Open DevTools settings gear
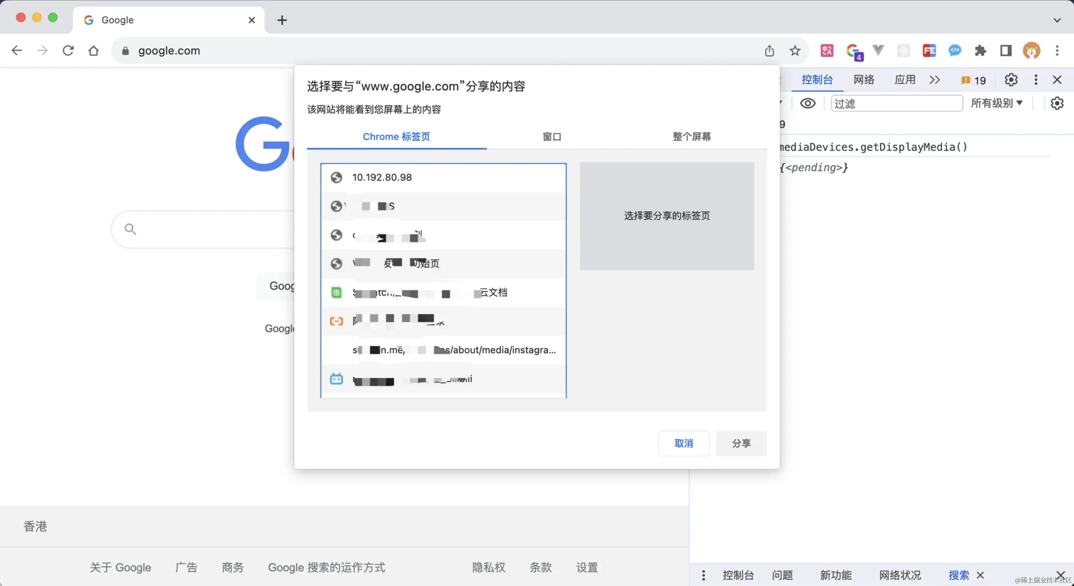The image size is (1074, 586). click(x=1011, y=80)
